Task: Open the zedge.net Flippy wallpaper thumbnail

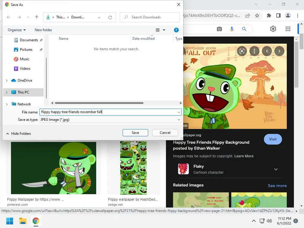Action: point(133,168)
